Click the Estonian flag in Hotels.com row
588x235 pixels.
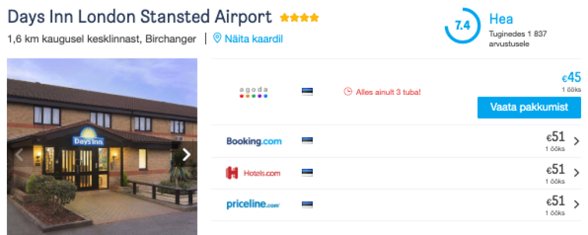click(x=307, y=172)
